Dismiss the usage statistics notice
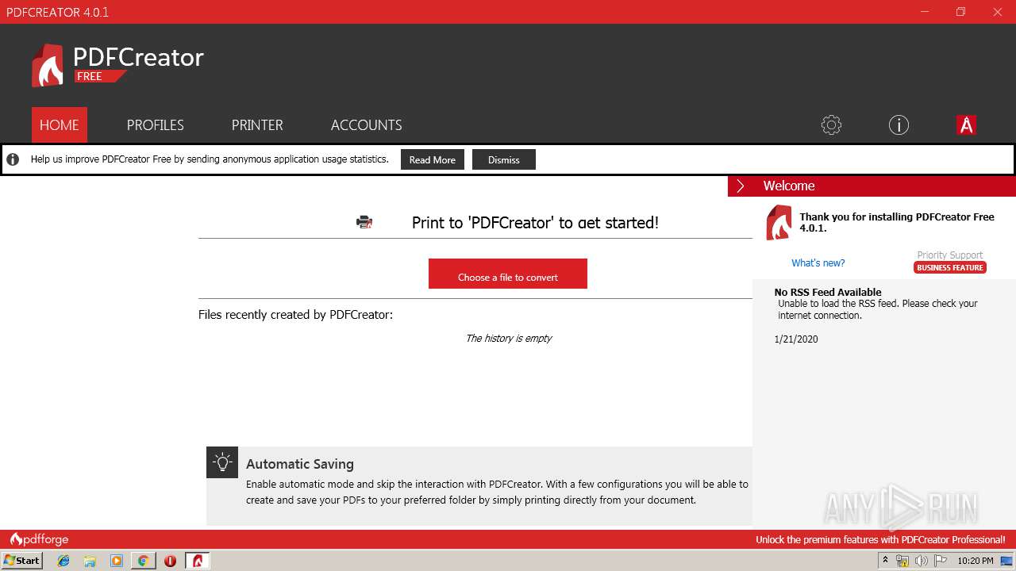 click(x=504, y=159)
